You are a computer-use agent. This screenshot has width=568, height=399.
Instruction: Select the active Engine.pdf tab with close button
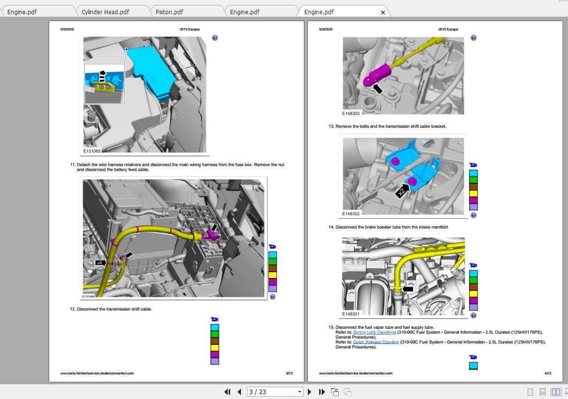[x=319, y=12]
